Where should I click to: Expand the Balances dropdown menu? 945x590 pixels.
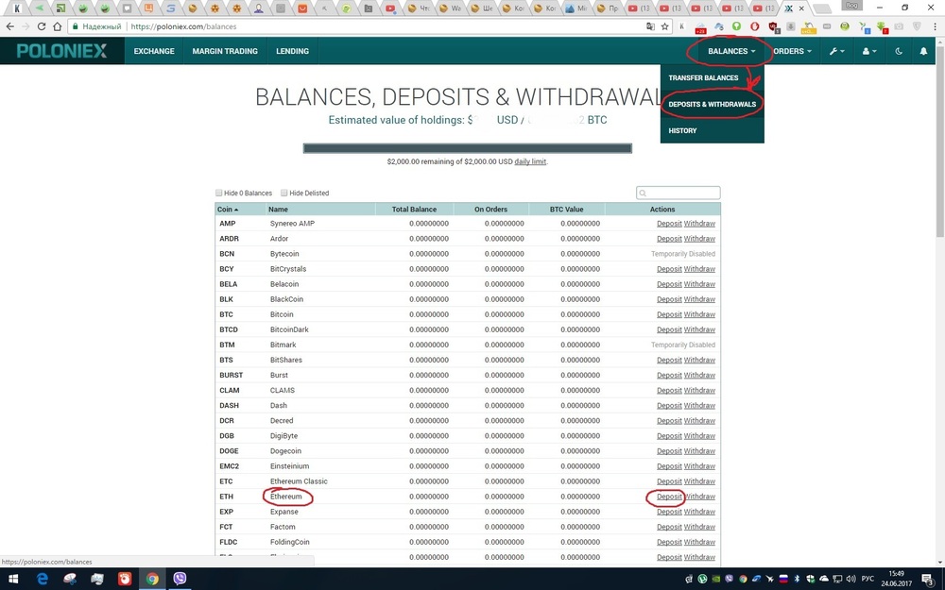click(x=731, y=51)
